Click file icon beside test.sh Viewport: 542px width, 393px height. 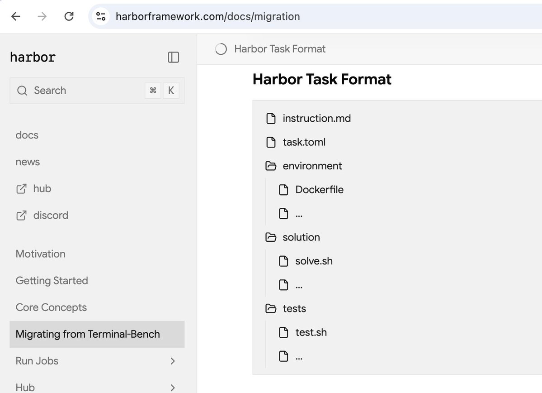click(x=283, y=332)
